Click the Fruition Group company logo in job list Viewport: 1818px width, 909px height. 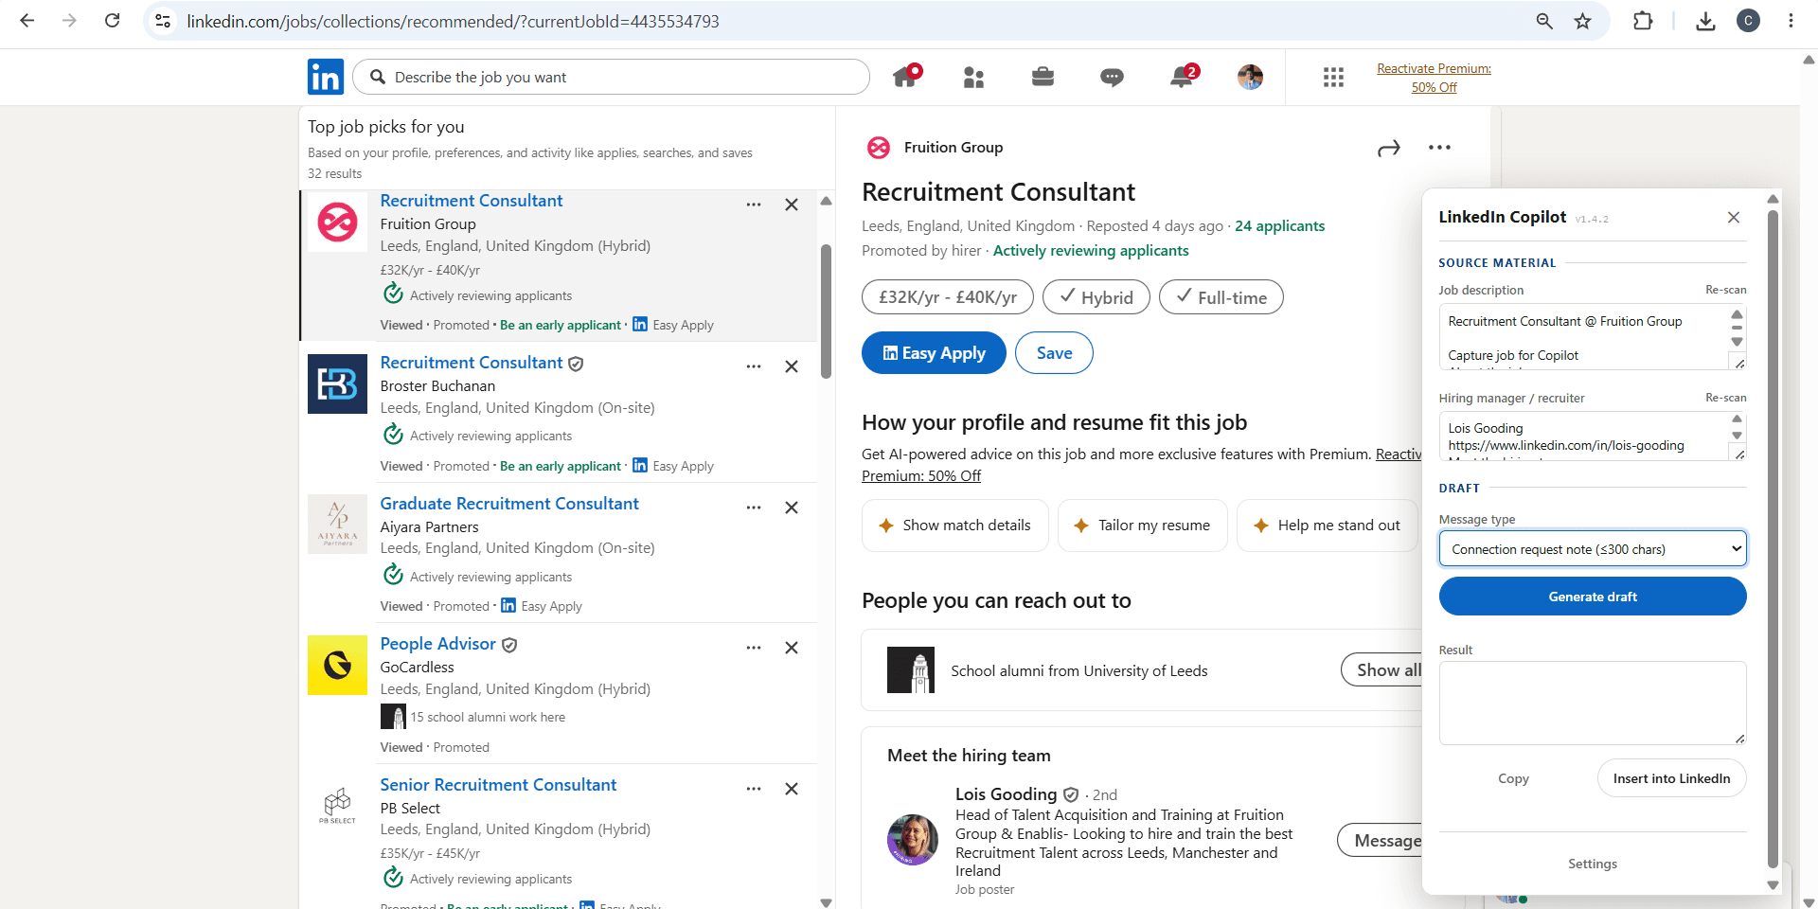click(337, 223)
